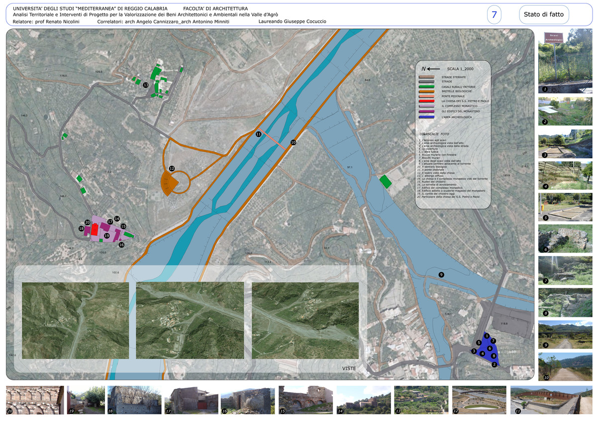The height and width of the screenshot is (421, 597).
Task: Open photo 12 theatre rendering thumbnail
Action: (x=479, y=400)
